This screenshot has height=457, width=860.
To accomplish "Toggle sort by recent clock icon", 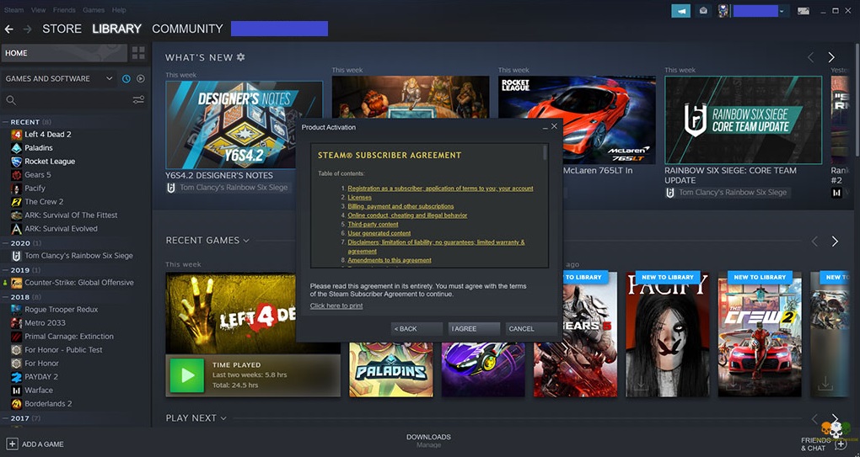I will tap(126, 79).
